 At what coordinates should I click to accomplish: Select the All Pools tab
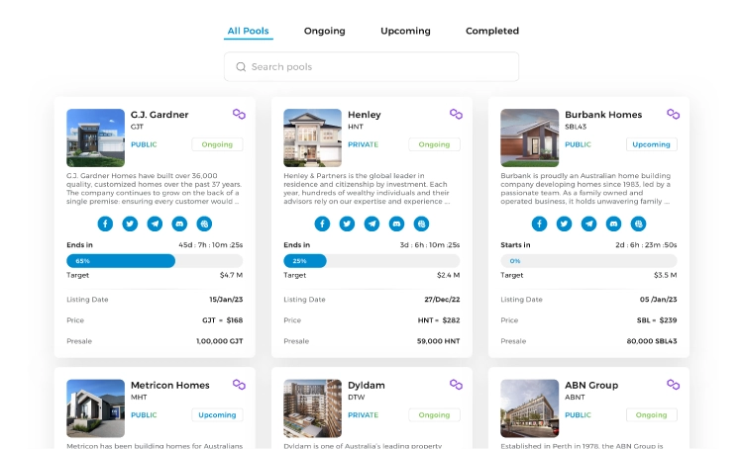point(249,31)
